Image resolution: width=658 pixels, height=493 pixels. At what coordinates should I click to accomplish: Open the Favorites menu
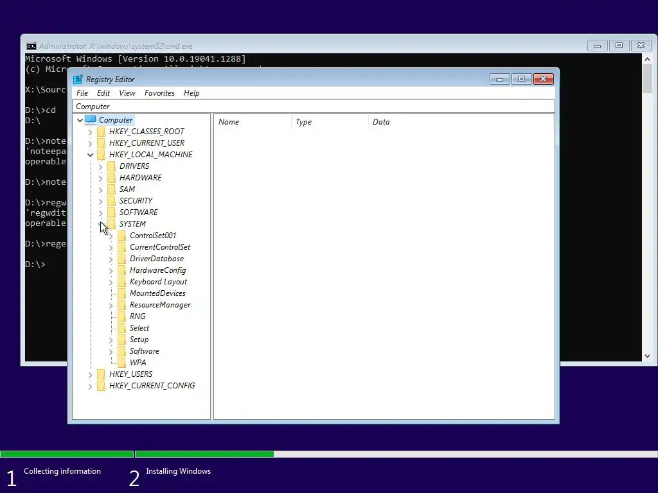coord(159,93)
